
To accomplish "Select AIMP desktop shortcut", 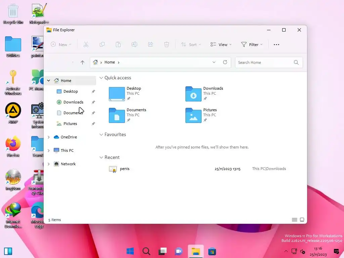I will coord(13,113).
